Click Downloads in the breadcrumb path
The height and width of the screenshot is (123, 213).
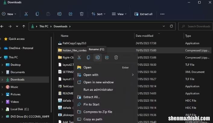[x=60, y=26]
